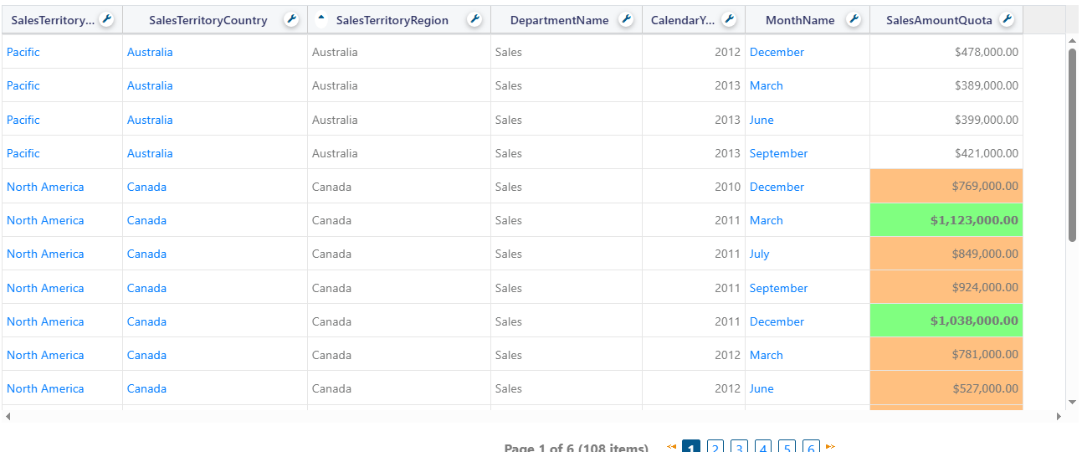Open SalesTerritoryCountry column wrench settings
The width and height of the screenshot is (1082, 452).
tap(291, 20)
